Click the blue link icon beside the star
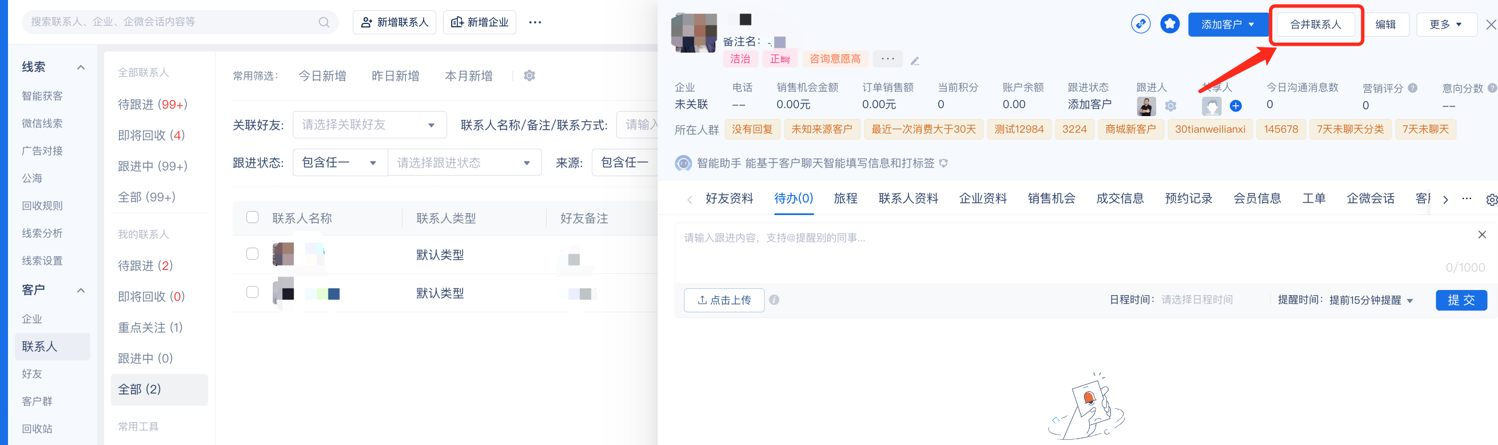 pos(1140,24)
